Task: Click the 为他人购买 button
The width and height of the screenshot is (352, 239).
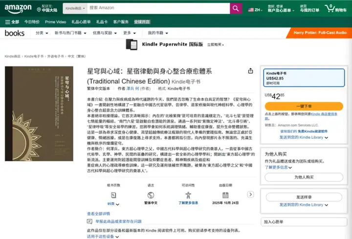Action: point(304,177)
